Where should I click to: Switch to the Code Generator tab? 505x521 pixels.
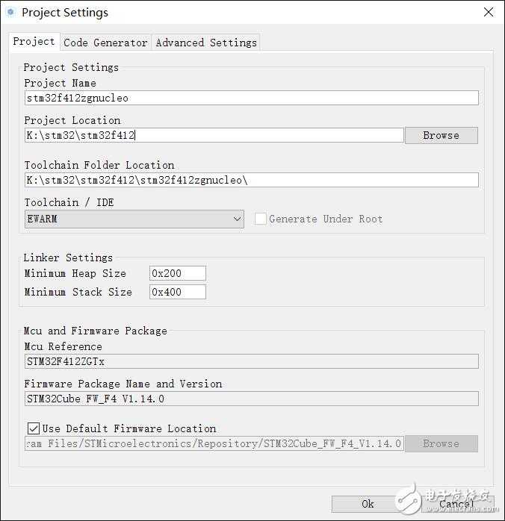[105, 43]
